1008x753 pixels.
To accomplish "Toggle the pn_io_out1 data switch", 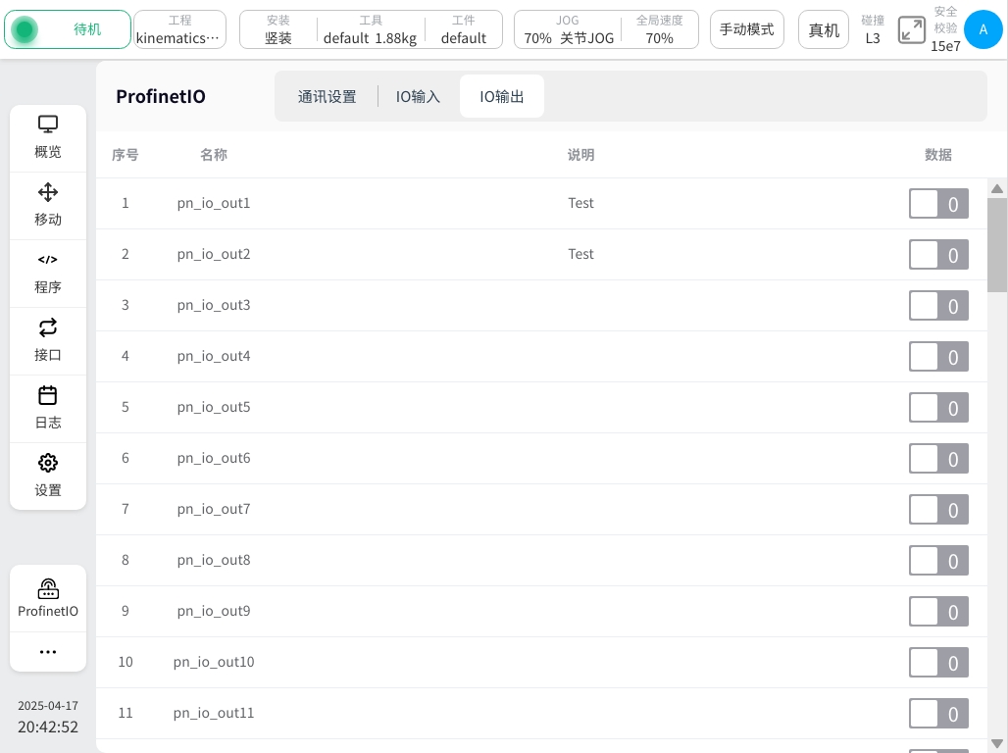I will click(938, 204).
